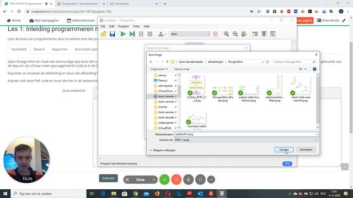
Task: Switch to Bewerk tab
Action: [x=39, y=49]
